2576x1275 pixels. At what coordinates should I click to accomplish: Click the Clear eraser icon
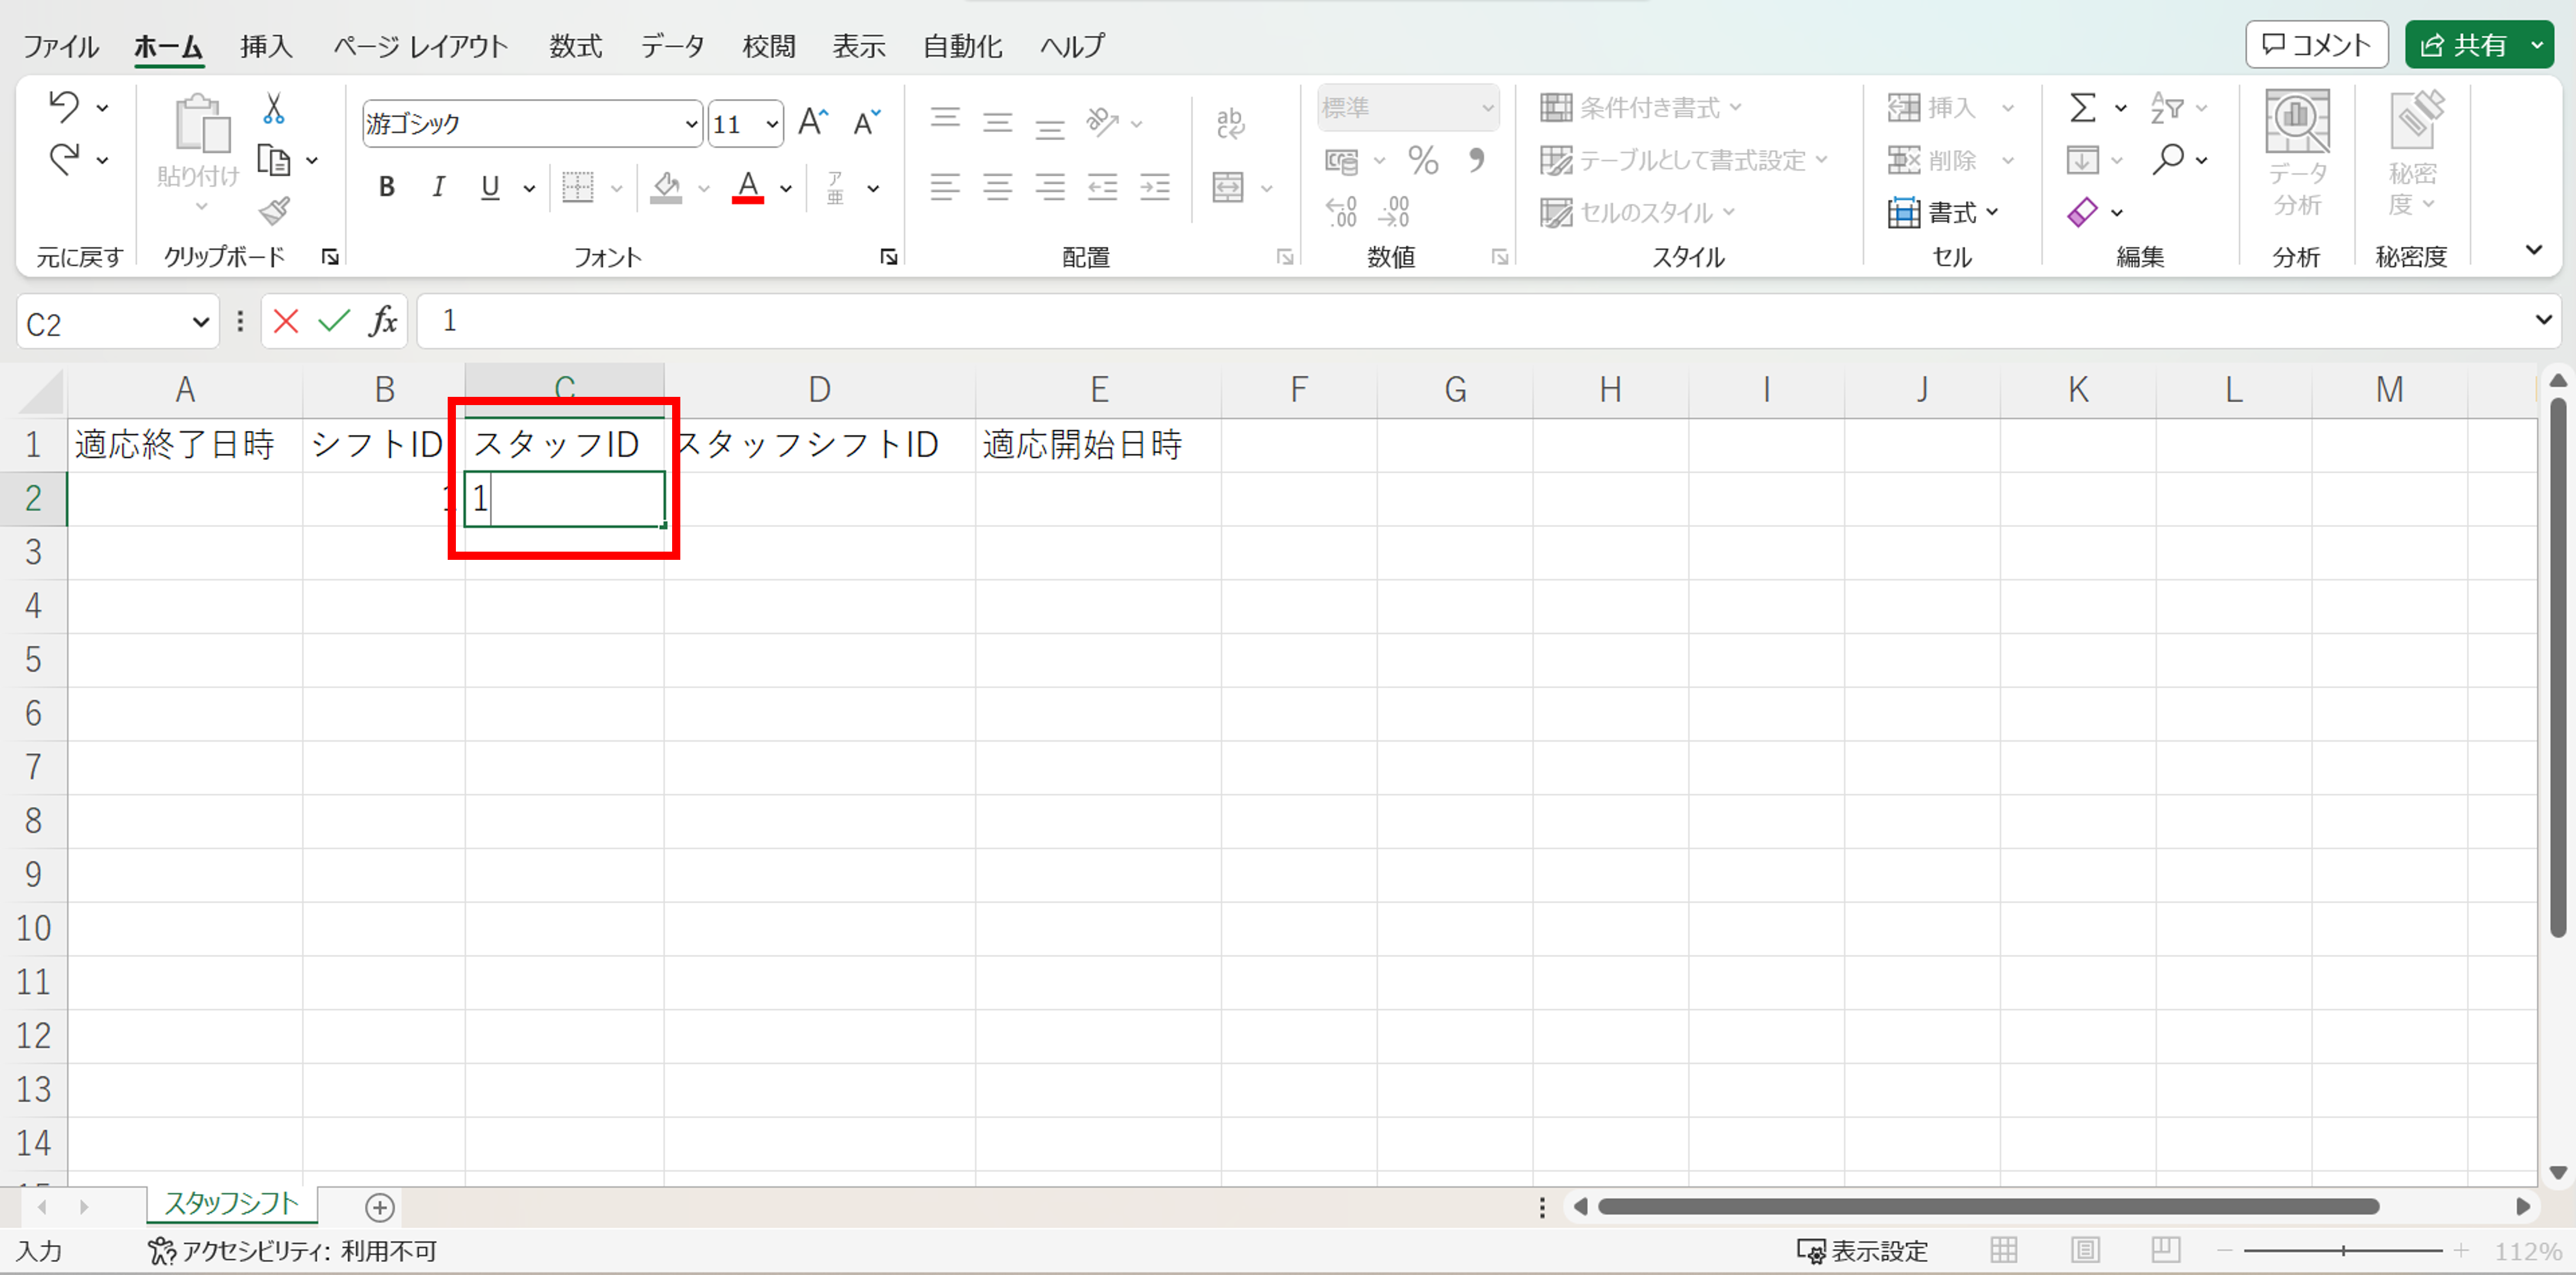click(x=2082, y=212)
